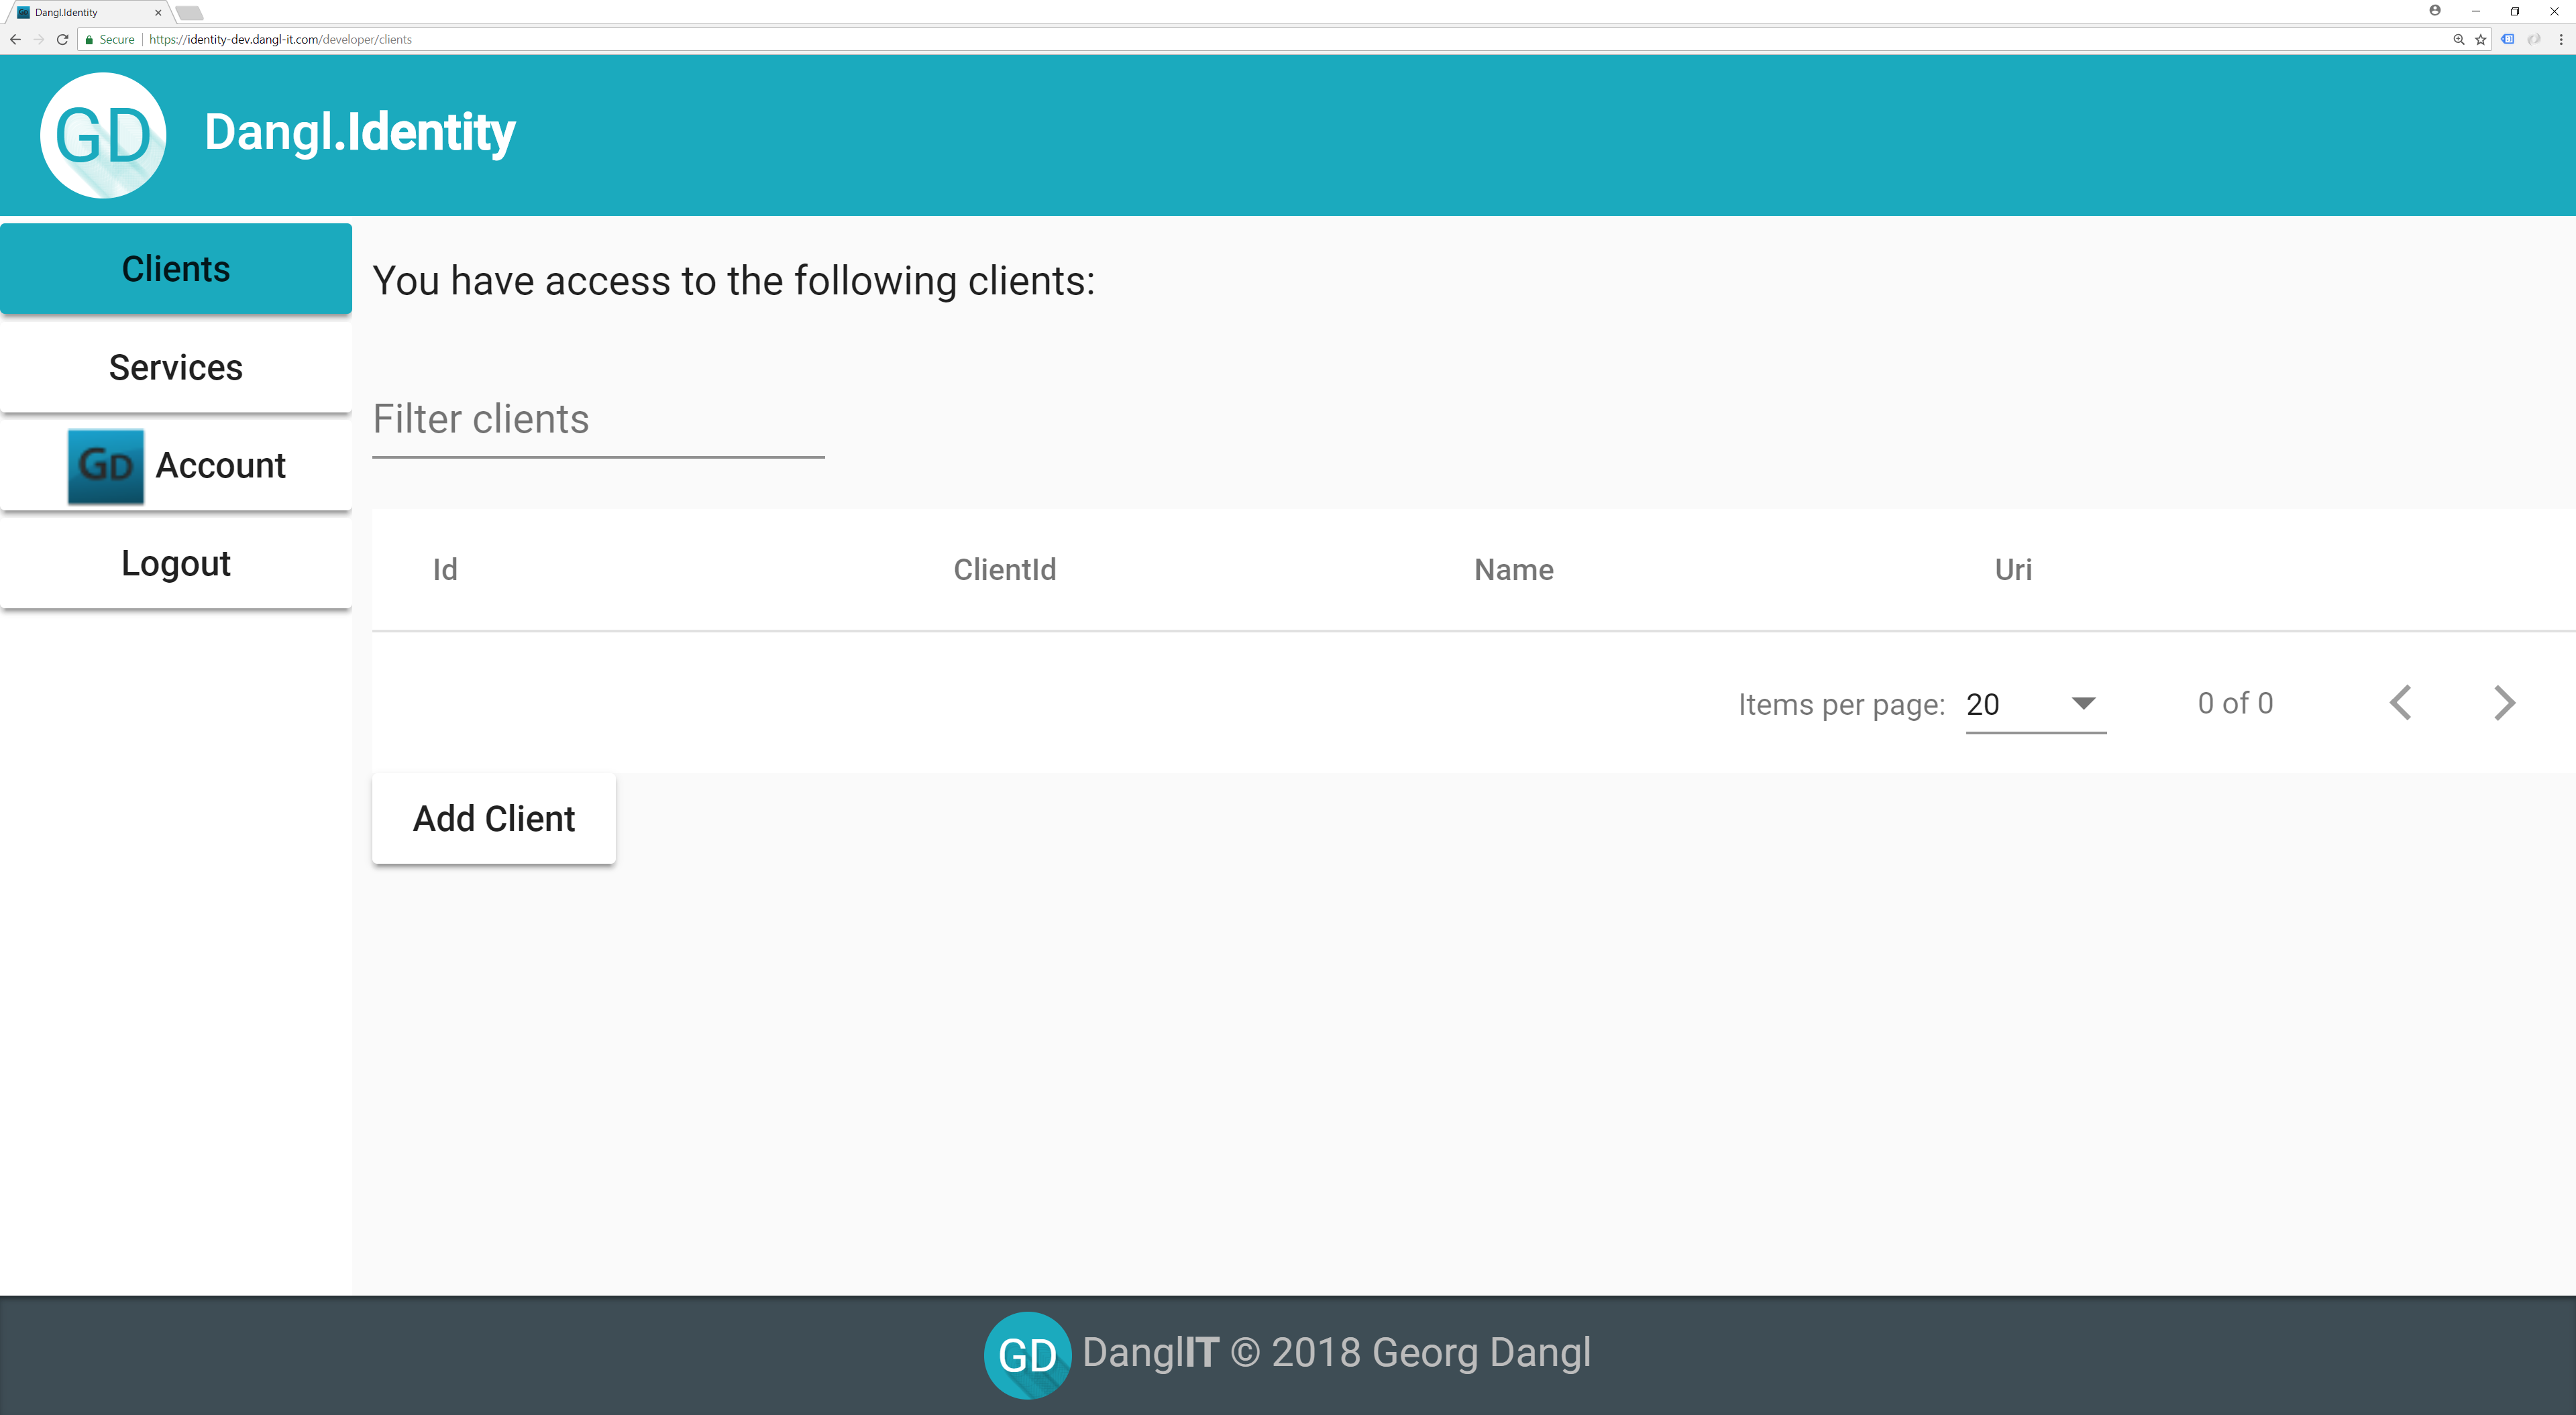The width and height of the screenshot is (2576, 1415).
Task: Click the ClientId column header
Action: (x=1004, y=570)
